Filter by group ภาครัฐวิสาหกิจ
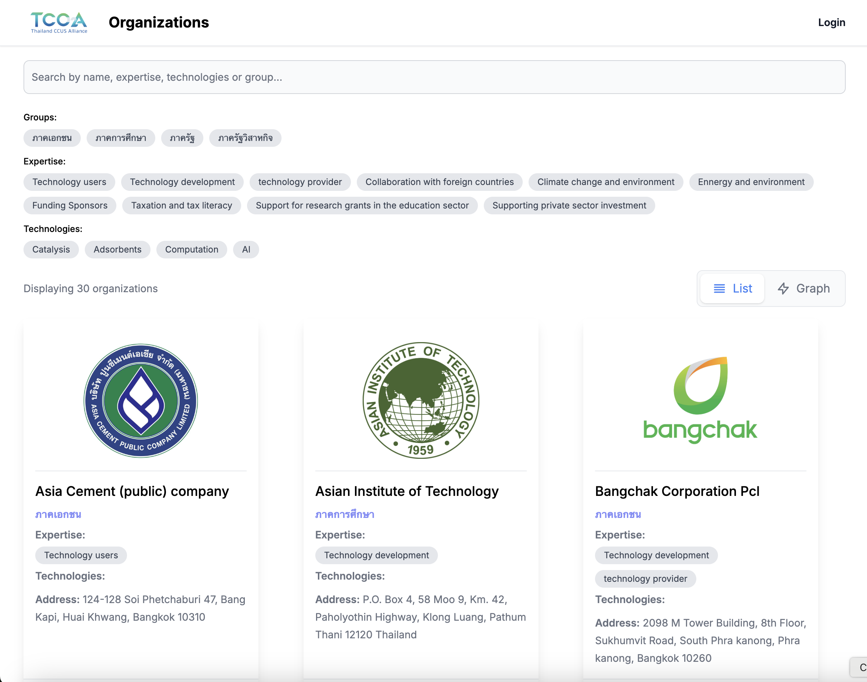This screenshot has height=682, width=867. pos(245,138)
